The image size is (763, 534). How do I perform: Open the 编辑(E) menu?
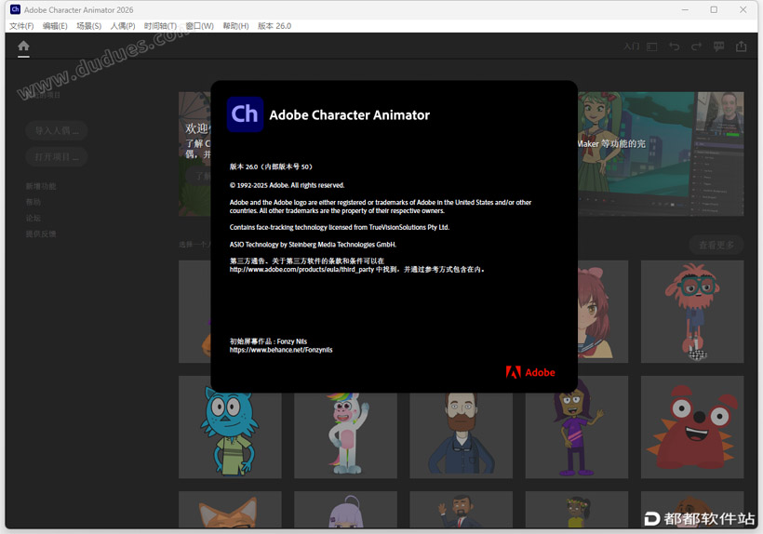[x=55, y=26]
